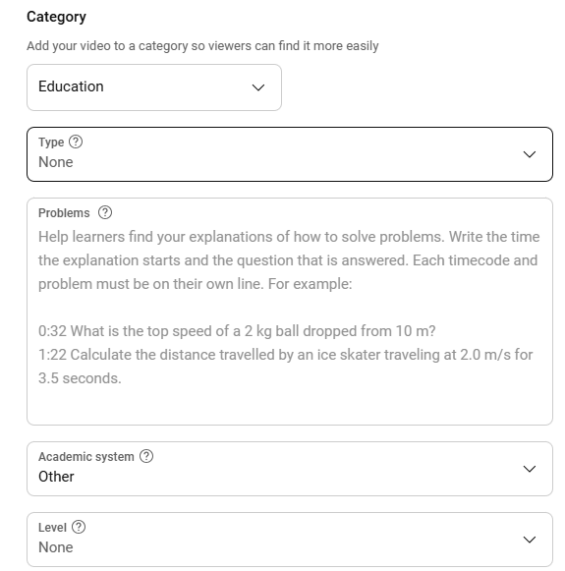
Task: Focus the Problems text area
Action: click(x=290, y=312)
